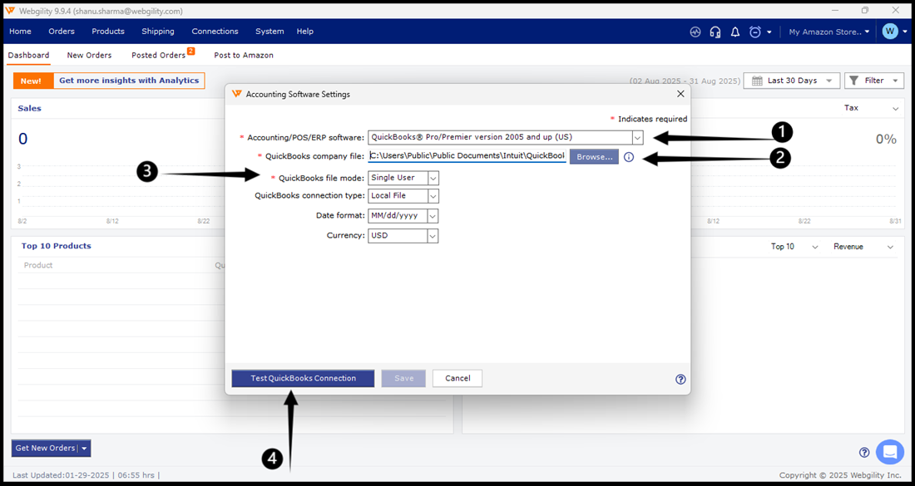Open the W user profile avatar

pos(890,32)
